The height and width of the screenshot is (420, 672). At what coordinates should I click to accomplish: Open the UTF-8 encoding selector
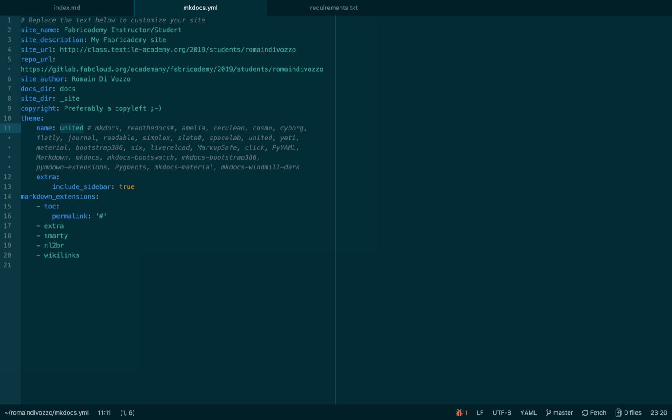pos(502,412)
